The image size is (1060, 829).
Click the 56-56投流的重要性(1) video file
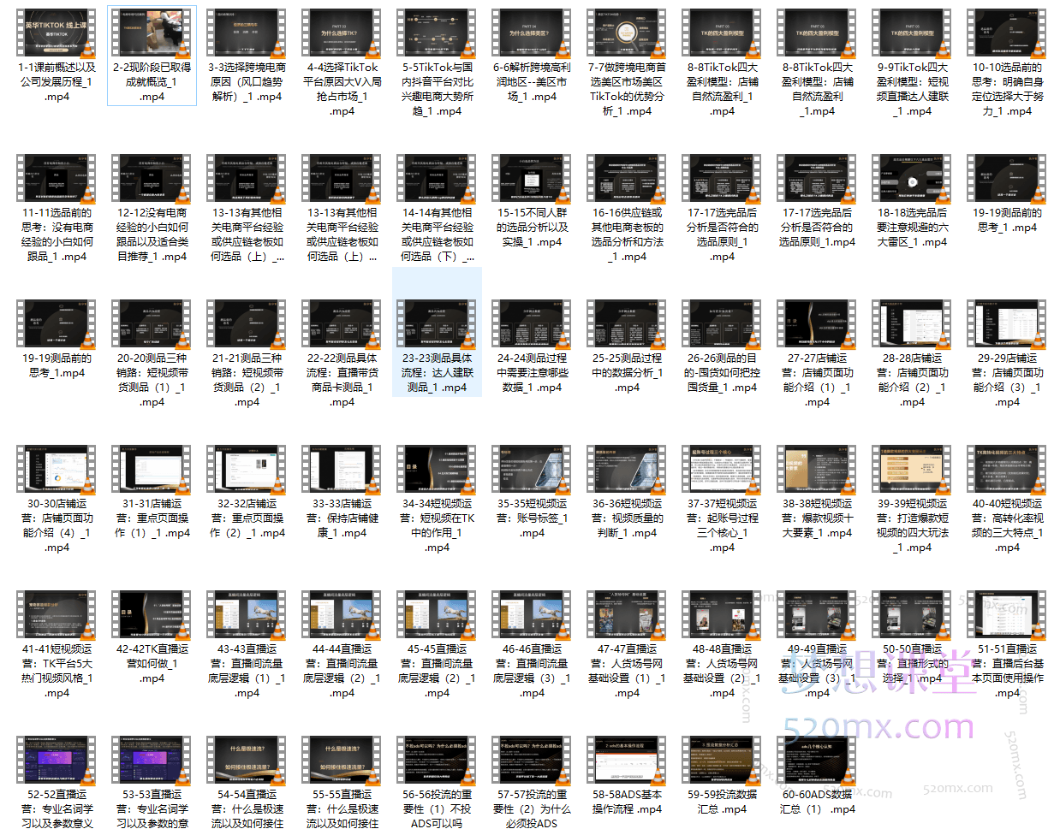pos(437,761)
